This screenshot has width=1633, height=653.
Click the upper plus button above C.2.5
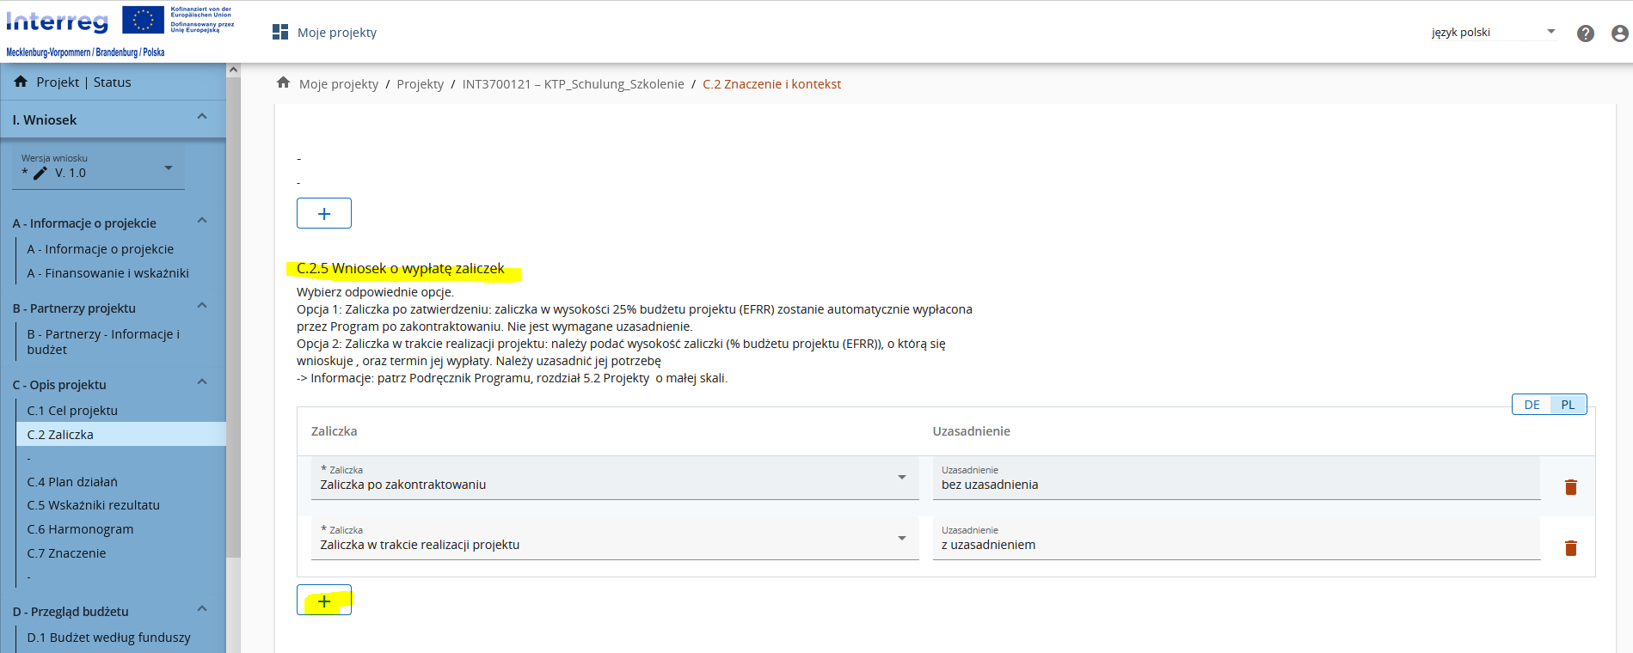pos(324,213)
